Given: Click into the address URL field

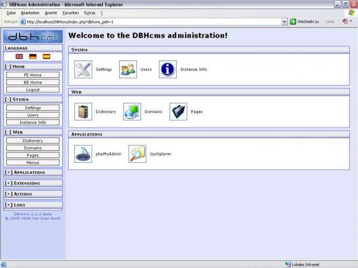Looking at the screenshot, I should click(153, 22).
